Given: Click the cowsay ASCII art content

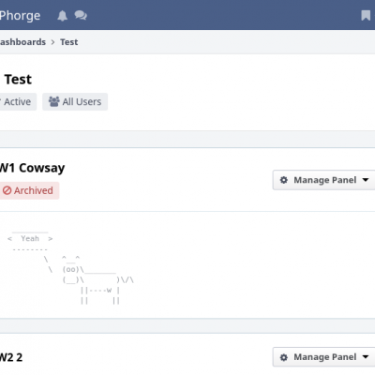Looking at the screenshot, I should click(70, 267).
